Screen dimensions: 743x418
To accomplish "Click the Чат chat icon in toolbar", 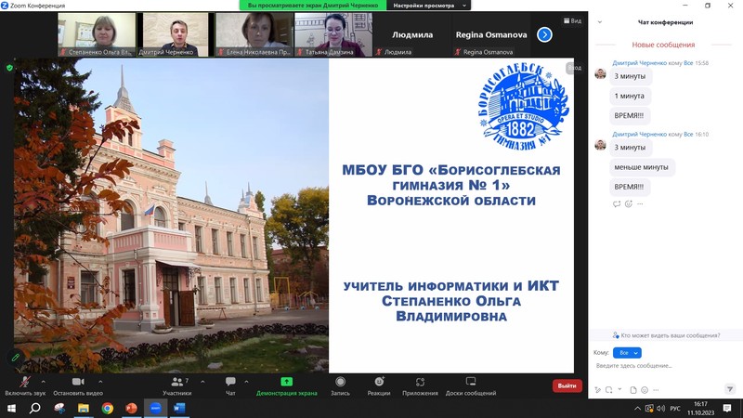I will tap(230, 385).
